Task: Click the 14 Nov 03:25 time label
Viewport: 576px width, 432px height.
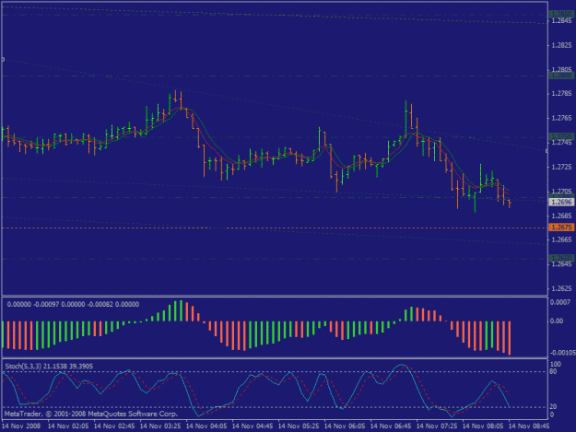Action: click(x=160, y=426)
